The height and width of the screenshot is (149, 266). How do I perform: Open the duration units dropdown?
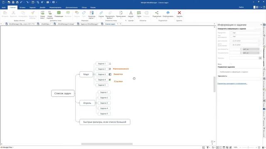(x=251, y=49)
